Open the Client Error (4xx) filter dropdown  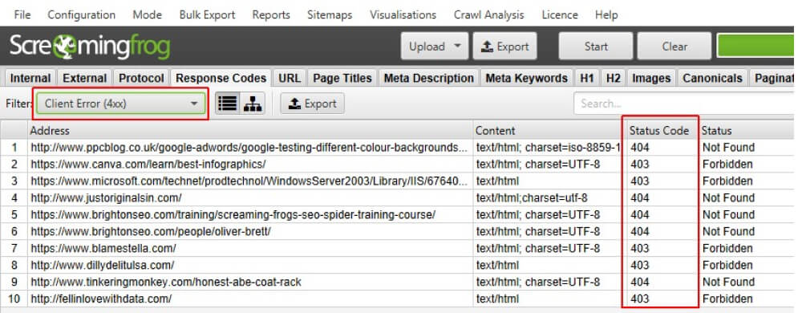(121, 104)
